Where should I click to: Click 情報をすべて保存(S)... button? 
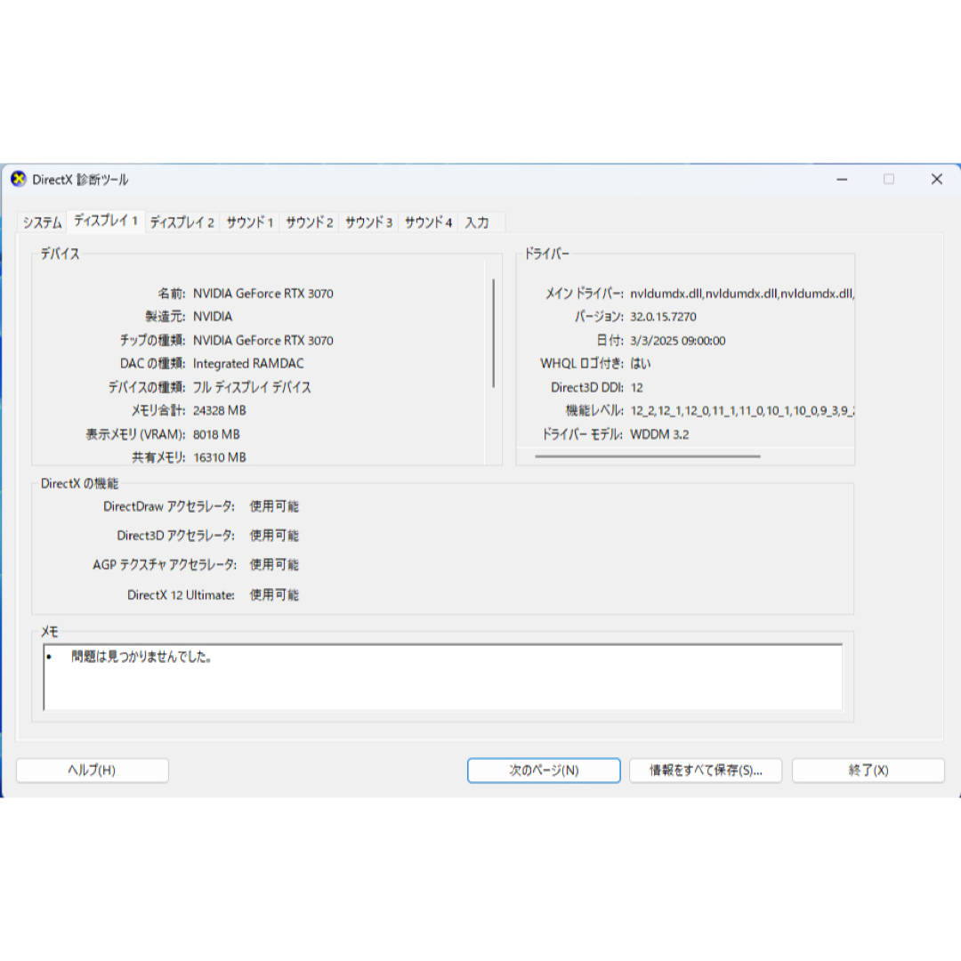(x=706, y=771)
